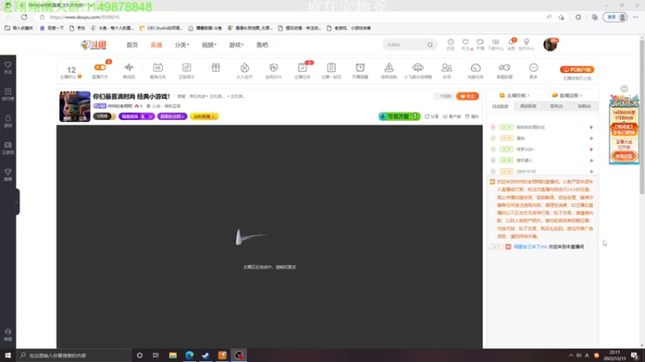Select 直播 in the navigation bar
The image size is (645, 362).
pyautogui.click(x=156, y=45)
